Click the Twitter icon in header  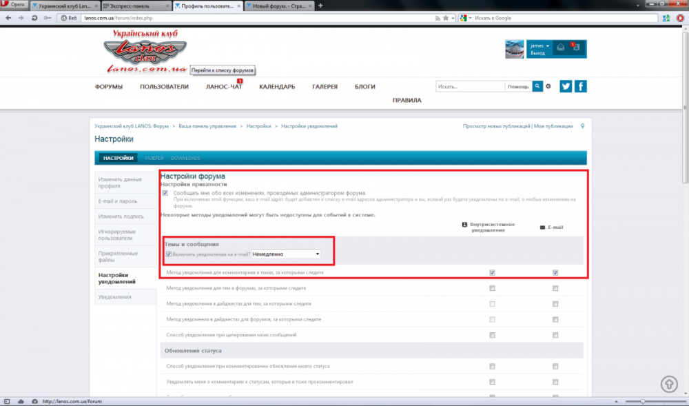coord(566,86)
